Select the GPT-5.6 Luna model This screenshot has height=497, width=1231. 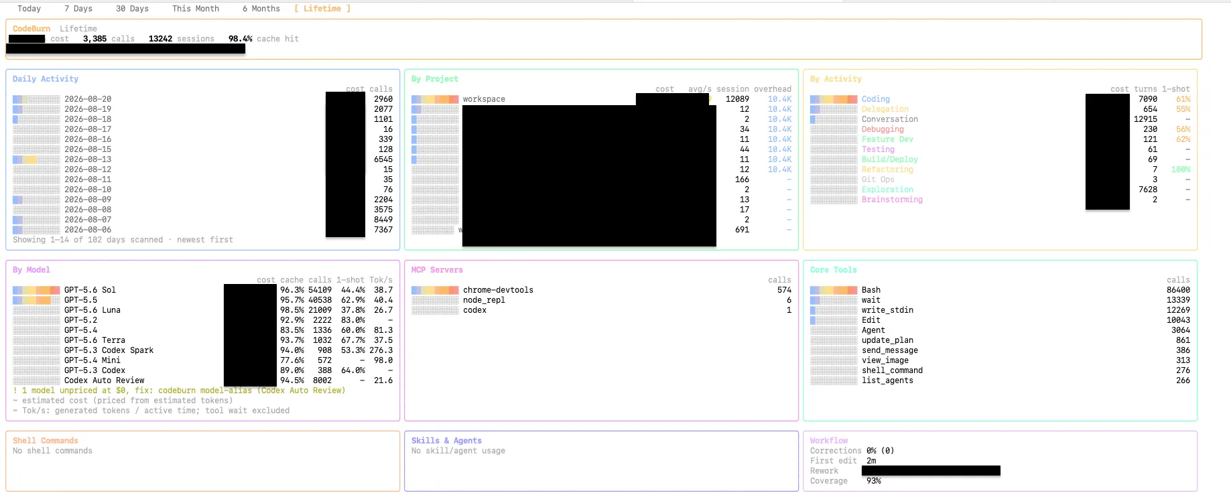pyautogui.click(x=202, y=310)
